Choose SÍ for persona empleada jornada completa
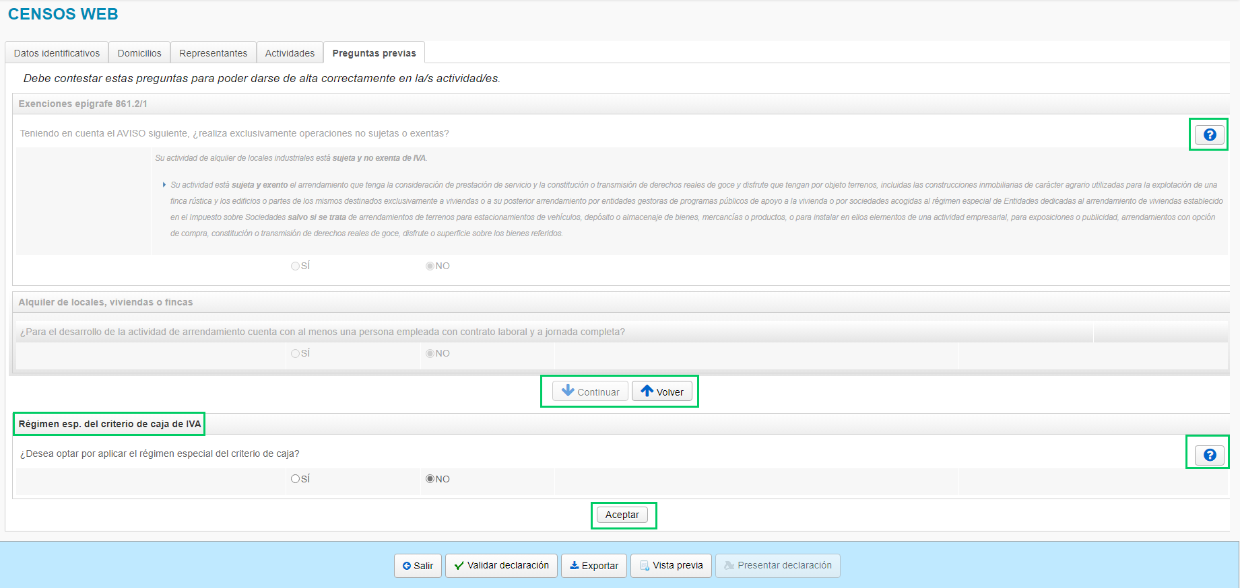 point(295,354)
